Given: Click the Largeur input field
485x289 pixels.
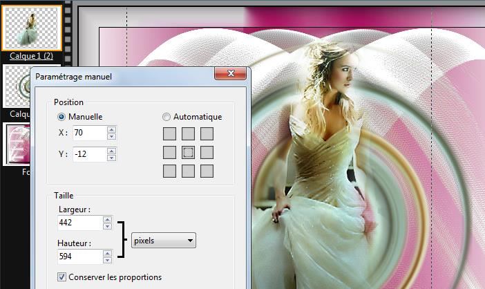Looking at the screenshot, I should pyautogui.click(x=79, y=223).
